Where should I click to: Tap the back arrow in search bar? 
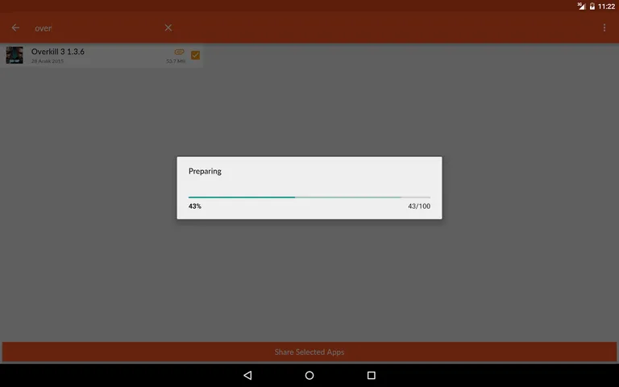pyautogui.click(x=15, y=27)
